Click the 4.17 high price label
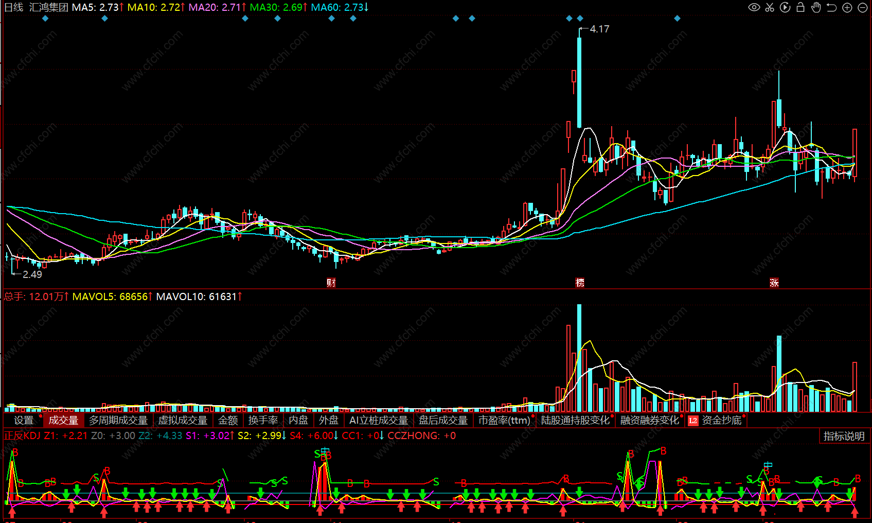This screenshot has height=523, width=872. (x=599, y=29)
